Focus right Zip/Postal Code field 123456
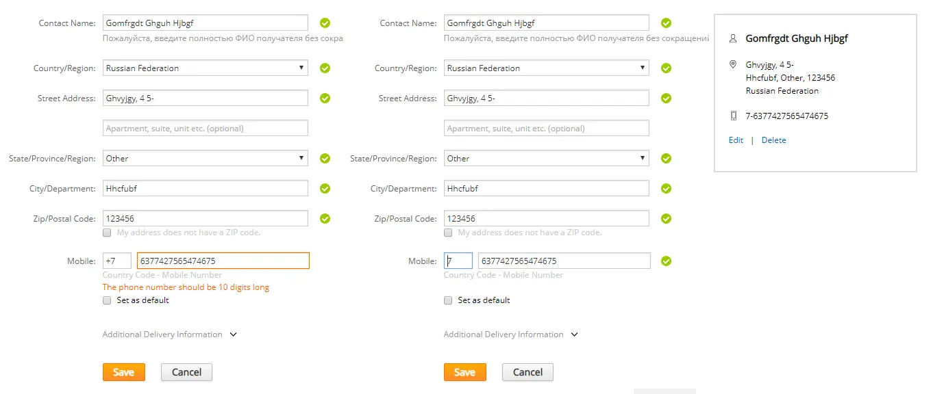Image resolution: width=931 pixels, height=394 pixels. pos(547,218)
